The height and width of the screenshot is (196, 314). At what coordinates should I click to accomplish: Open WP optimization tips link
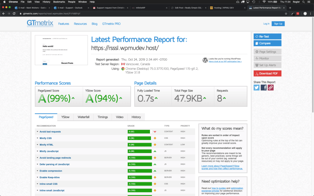[x=225, y=61]
